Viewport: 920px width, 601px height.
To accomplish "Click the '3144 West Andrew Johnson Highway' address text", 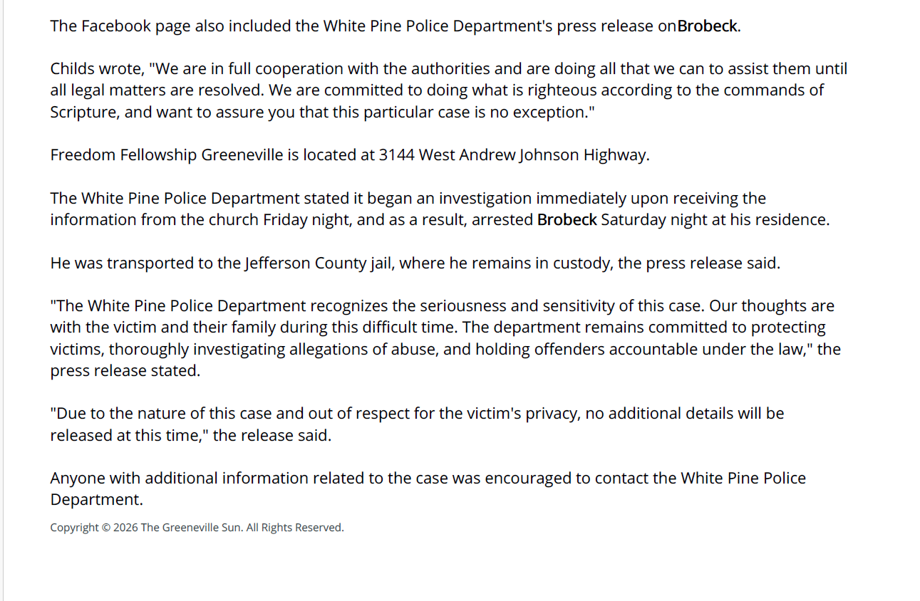I will pyautogui.click(x=514, y=155).
